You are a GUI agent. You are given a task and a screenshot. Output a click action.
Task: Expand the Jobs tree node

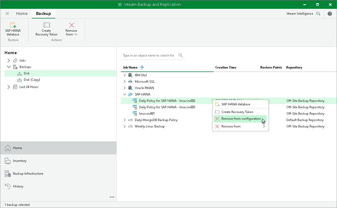pyautogui.click(x=9, y=61)
